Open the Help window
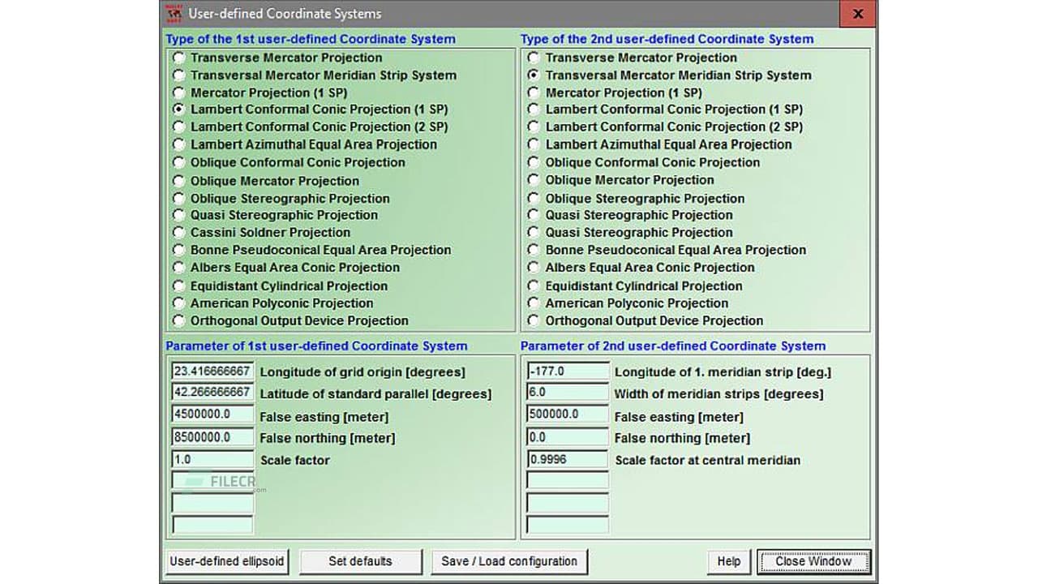 click(727, 560)
